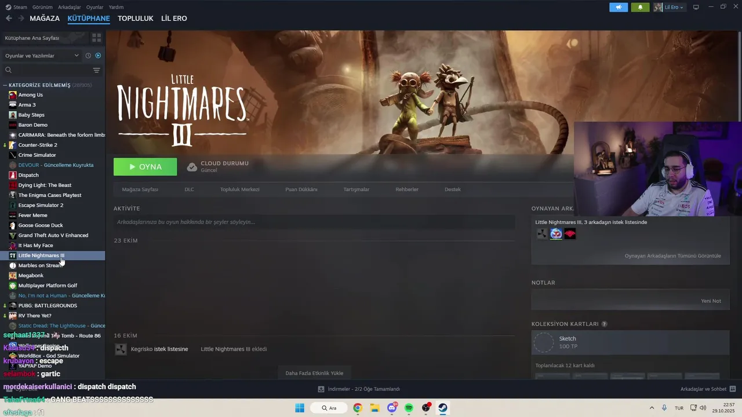
Task: Open Spotify from the taskbar
Action: coord(409,408)
